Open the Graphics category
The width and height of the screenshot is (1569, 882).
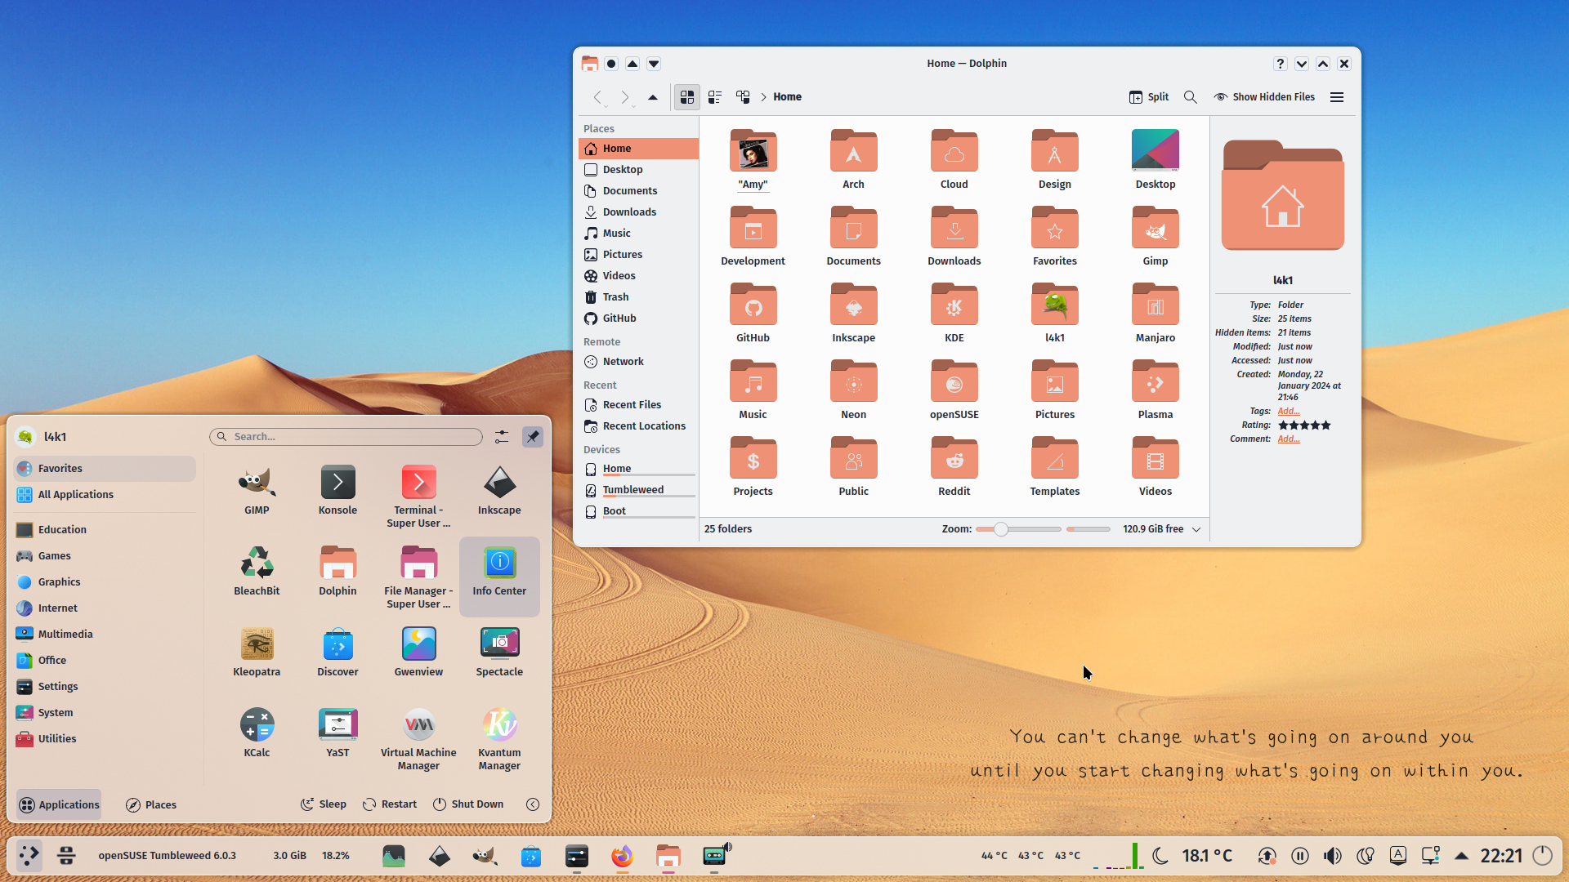pyautogui.click(x=105, y=582)
